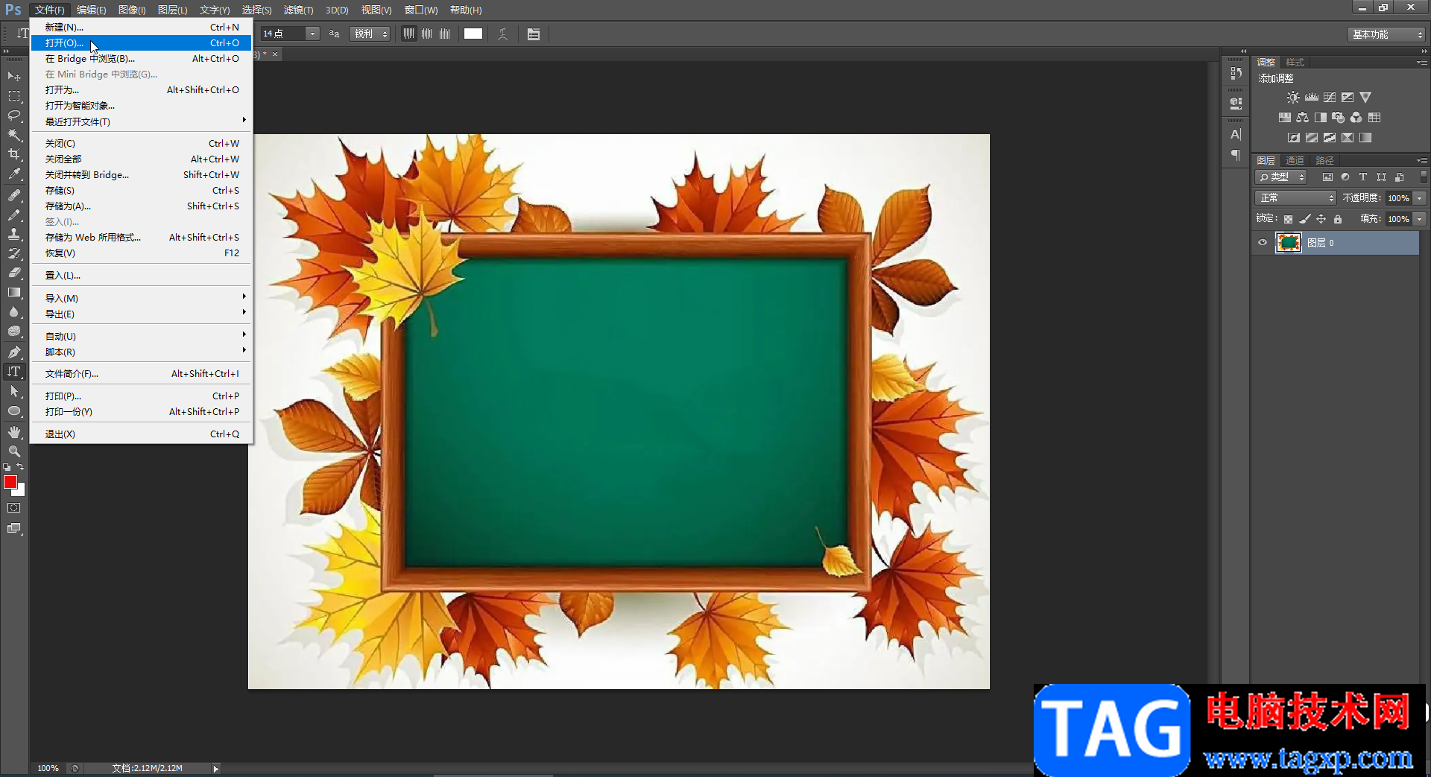1431x777 pixels.
Task: Open the 基本功能 workspace dropdown
Action: point(1386,35)
